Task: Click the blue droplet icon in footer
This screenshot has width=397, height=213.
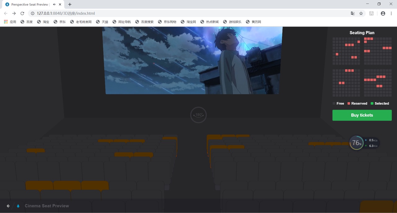Action: click(x=18, y=206)
